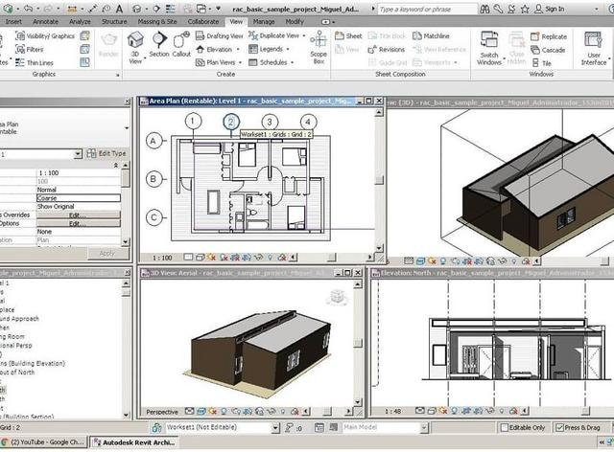Toggle Thin Lines display
614x452 pixels.
35,62
